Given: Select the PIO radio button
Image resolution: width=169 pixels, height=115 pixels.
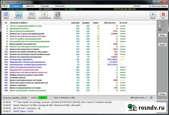Looking at the screenshot, I should pyautogui.click(x=159, y=26).
